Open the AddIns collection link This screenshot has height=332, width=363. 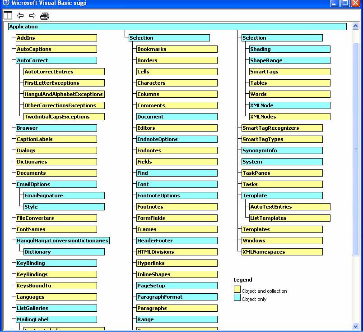tap(56, 38)
